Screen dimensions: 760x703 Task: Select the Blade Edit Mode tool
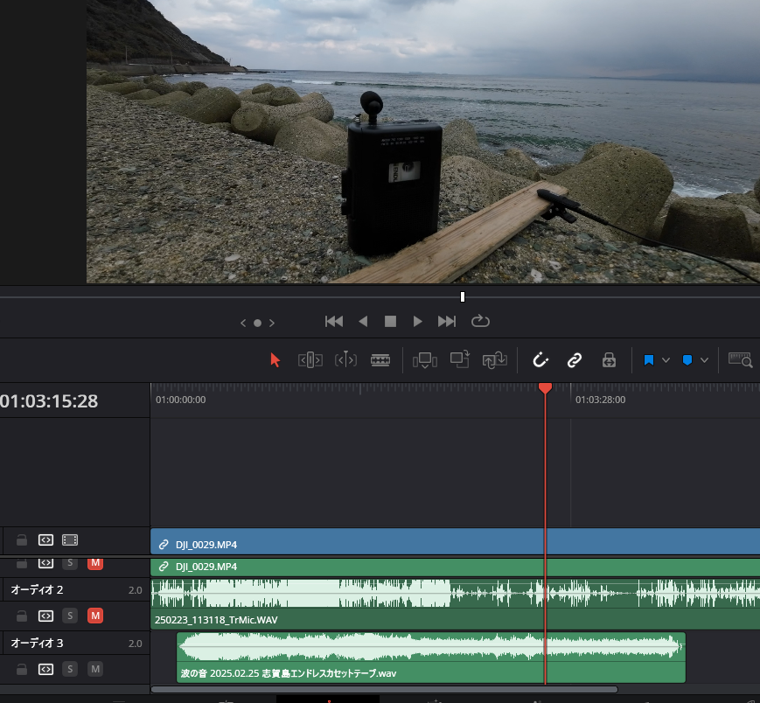pyautogui.click(x=380, y=360)
